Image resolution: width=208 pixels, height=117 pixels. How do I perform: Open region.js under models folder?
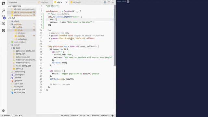21,36
